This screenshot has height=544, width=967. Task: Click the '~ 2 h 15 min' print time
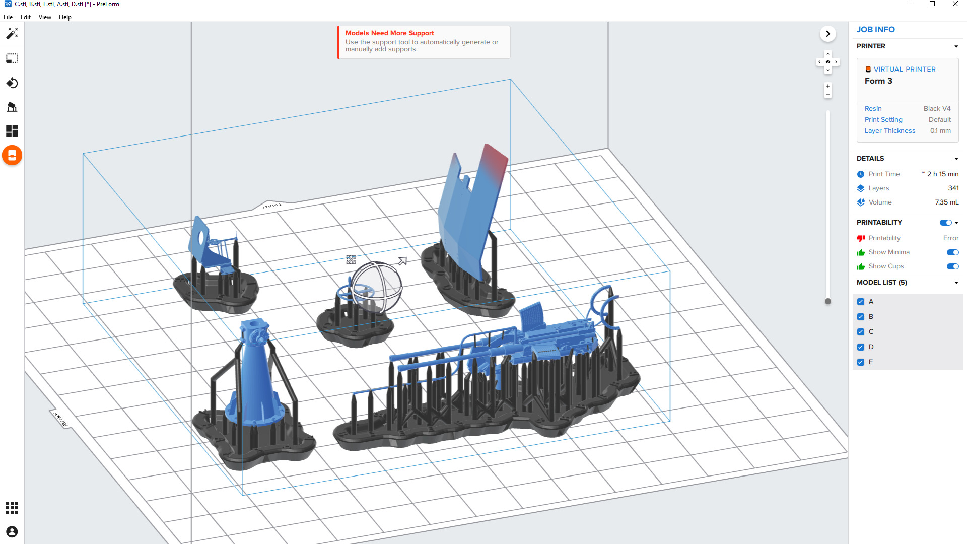point(940,174)
